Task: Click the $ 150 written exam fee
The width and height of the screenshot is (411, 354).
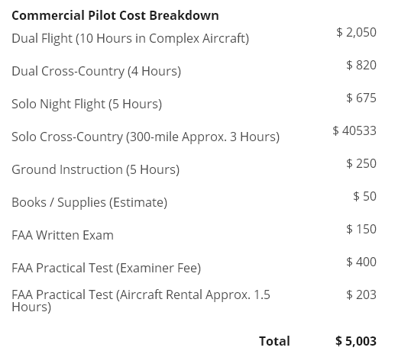Action: point(361,229)
